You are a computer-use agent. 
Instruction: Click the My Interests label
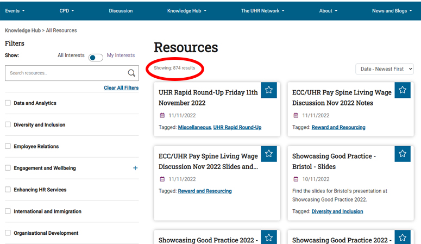click(121, 55)
